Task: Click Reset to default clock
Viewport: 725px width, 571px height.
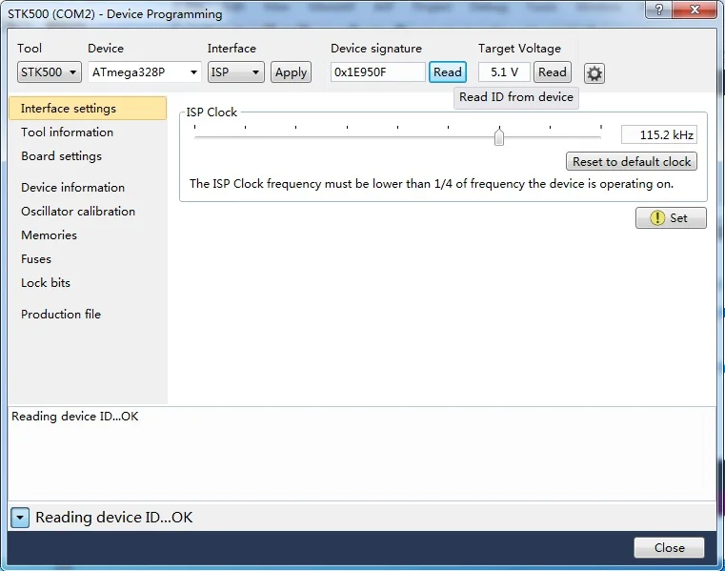Action: (x=631, y=161)
